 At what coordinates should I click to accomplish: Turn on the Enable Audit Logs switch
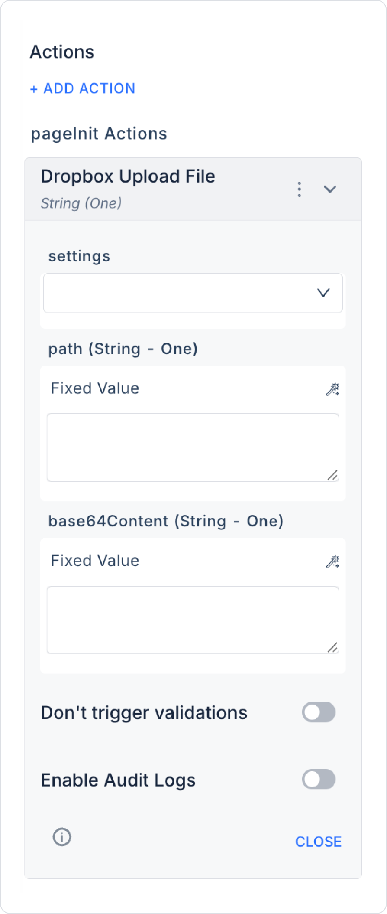tap(319, 779)
